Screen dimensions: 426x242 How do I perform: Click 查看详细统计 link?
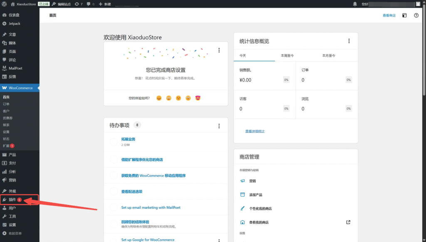pos(255,131)
